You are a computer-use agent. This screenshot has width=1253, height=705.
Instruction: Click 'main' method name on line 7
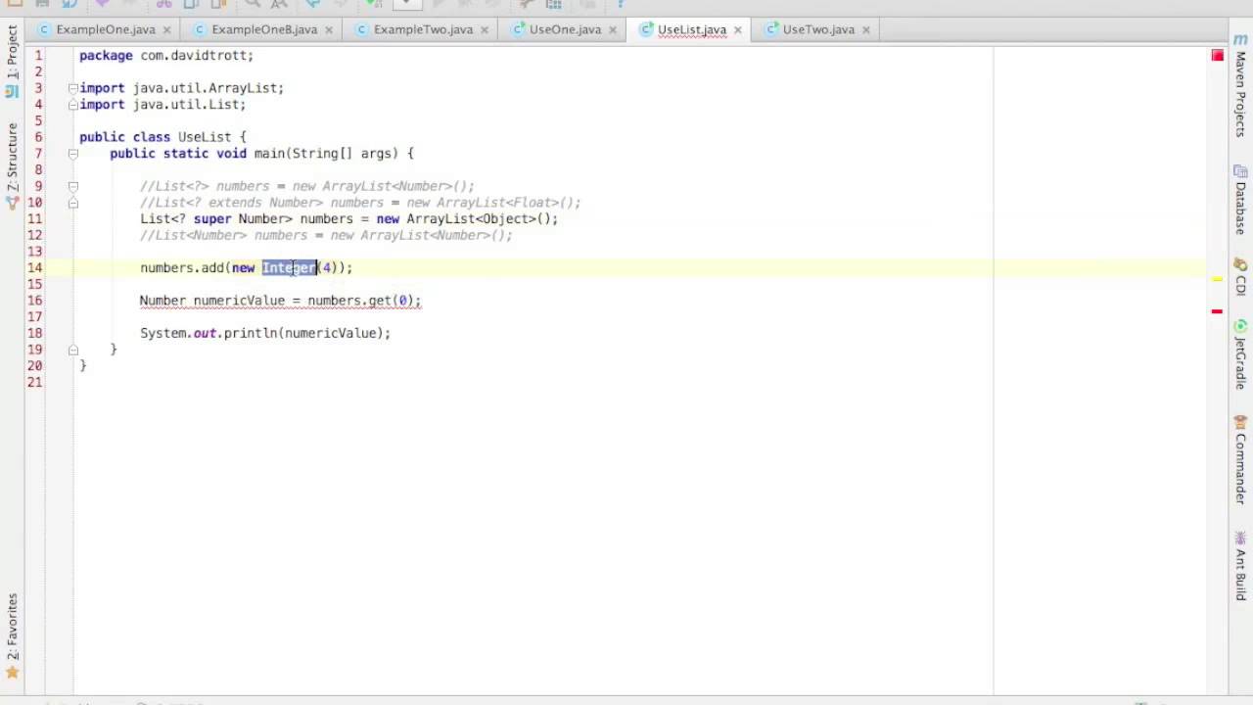pos(269,154)
